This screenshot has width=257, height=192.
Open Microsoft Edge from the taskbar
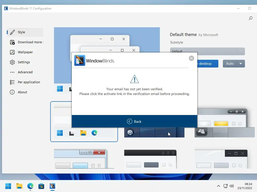30,186
